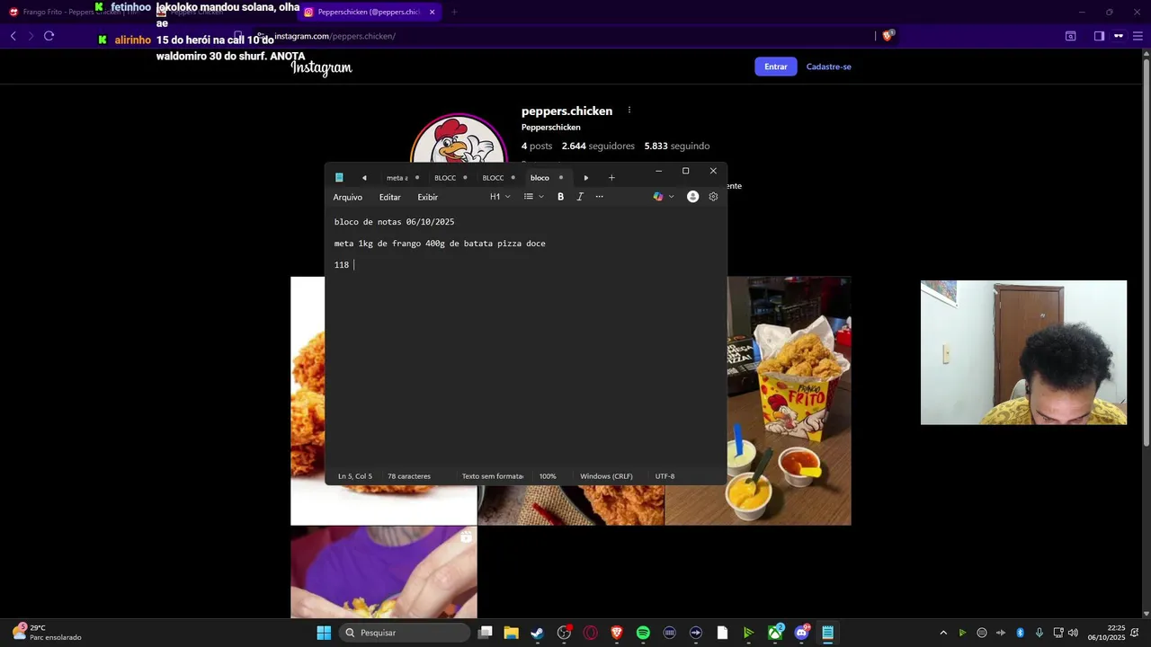
Task: Click the 2.644 seguidores link
Action: click(598, 146)
